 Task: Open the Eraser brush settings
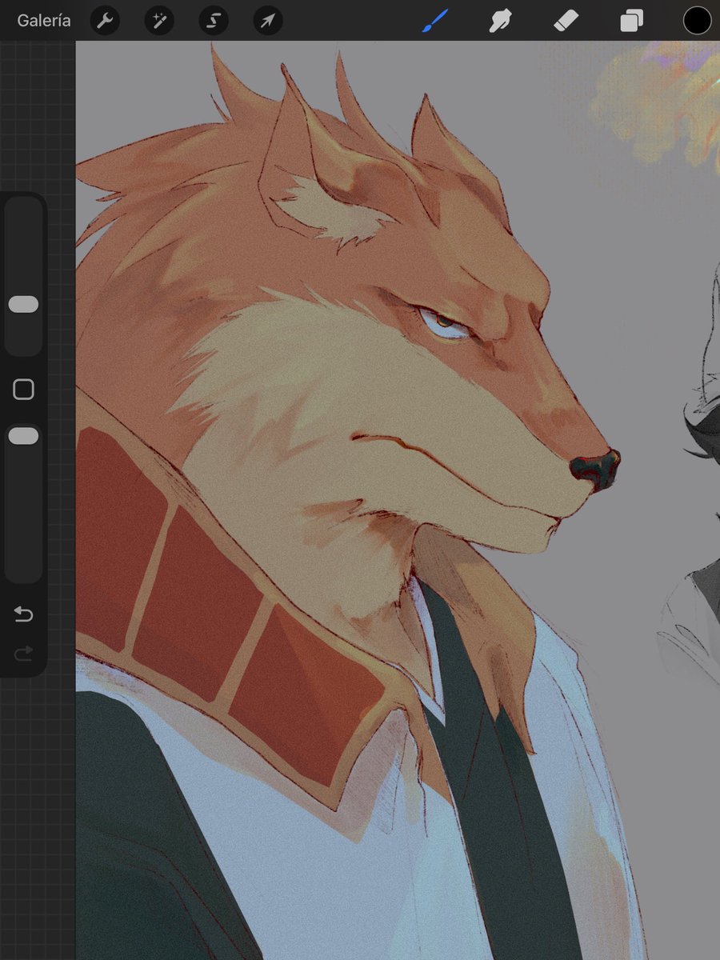point(565,20)
